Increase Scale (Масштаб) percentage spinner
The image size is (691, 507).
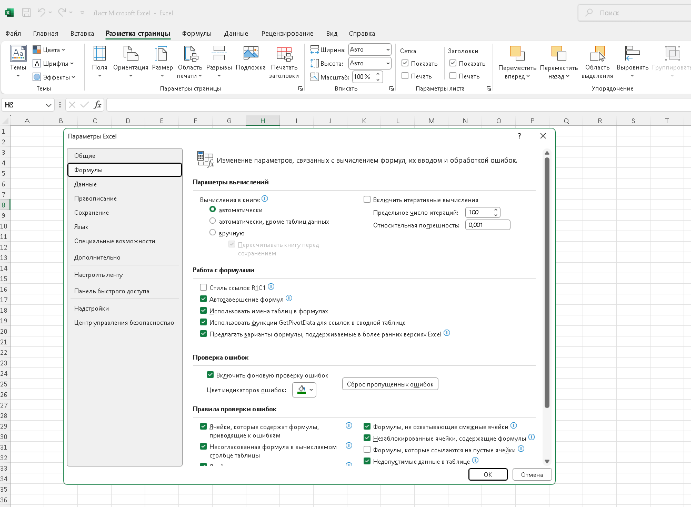[378, 74]
